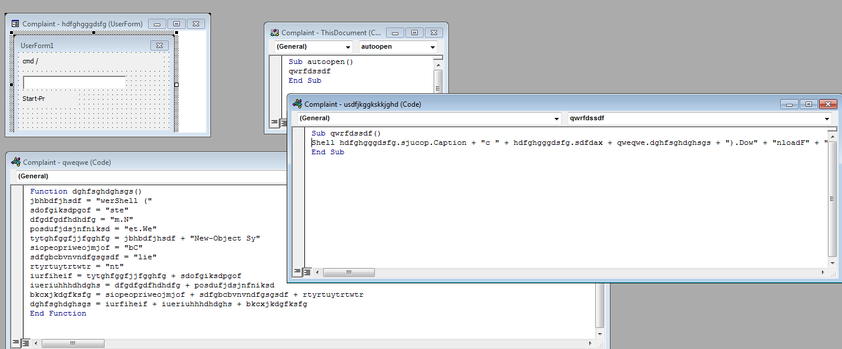The width and height of the screenshot is (842, 349).
Task: Click Full Module View icon in qweqwe window
Action: pos(25,343)
